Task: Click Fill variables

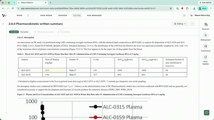Action: pos(64,32)
